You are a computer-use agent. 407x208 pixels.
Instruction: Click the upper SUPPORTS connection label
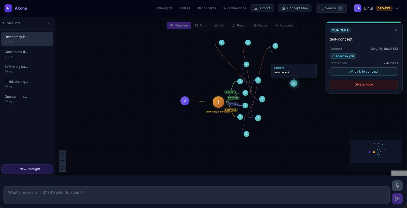tap(230, 92)
